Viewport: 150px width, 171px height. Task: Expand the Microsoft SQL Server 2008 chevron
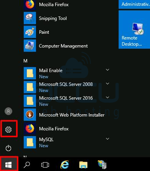coord(108,84)
